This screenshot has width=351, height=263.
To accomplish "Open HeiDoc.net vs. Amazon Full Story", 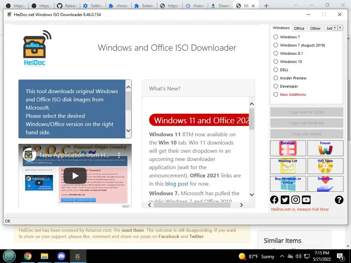I will tap(300, 209).
